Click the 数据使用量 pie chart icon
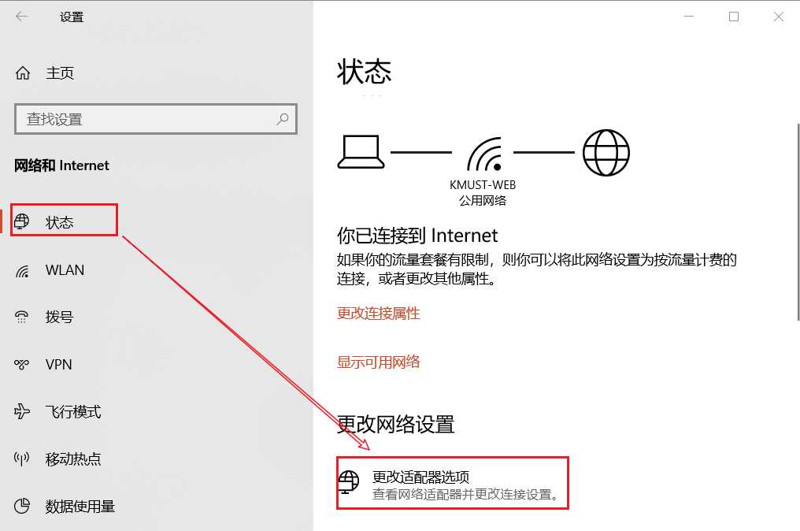Image resolution: width=800 pixels, height=531 pixels. click(x=22, y=506)
